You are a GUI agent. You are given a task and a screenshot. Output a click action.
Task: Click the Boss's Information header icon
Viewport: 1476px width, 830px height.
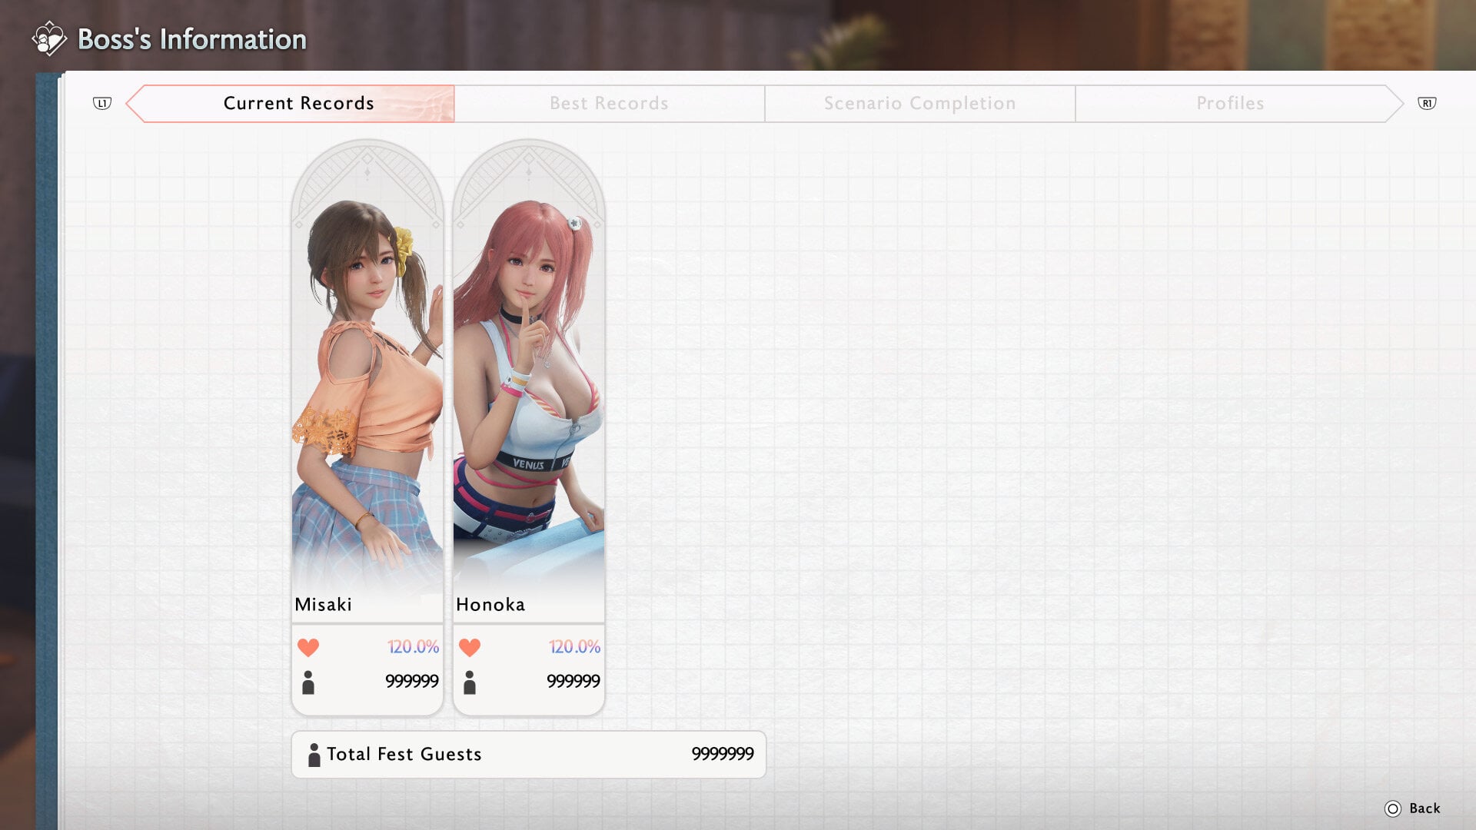(49, 38)
